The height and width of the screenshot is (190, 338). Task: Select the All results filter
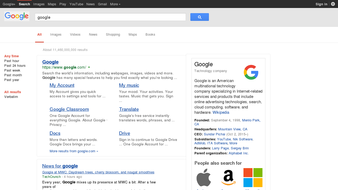click(12, 92)
